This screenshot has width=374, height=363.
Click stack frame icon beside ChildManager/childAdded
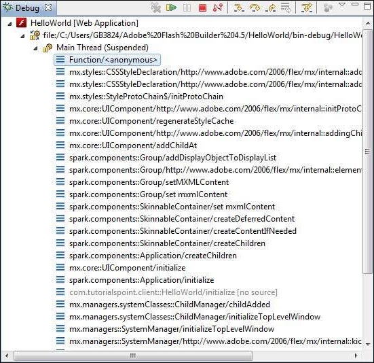click(x=60, y=305)
